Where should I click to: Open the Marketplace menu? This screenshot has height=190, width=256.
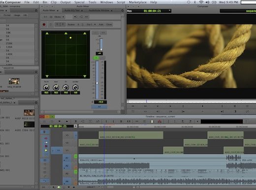[138, 2]
